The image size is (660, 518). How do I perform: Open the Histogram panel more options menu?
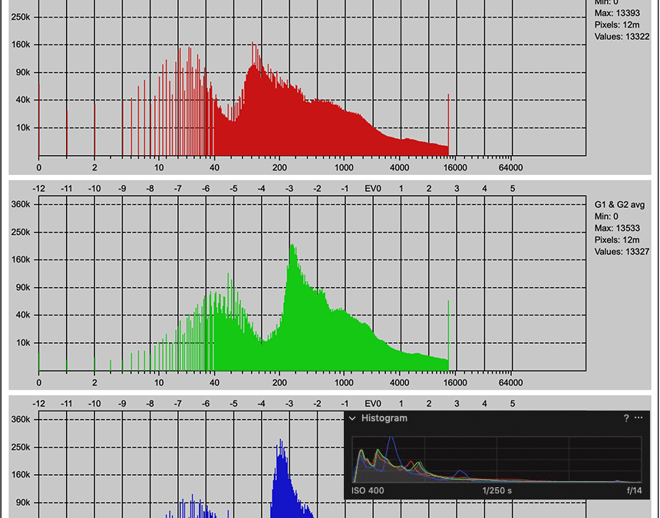(639, 418)
